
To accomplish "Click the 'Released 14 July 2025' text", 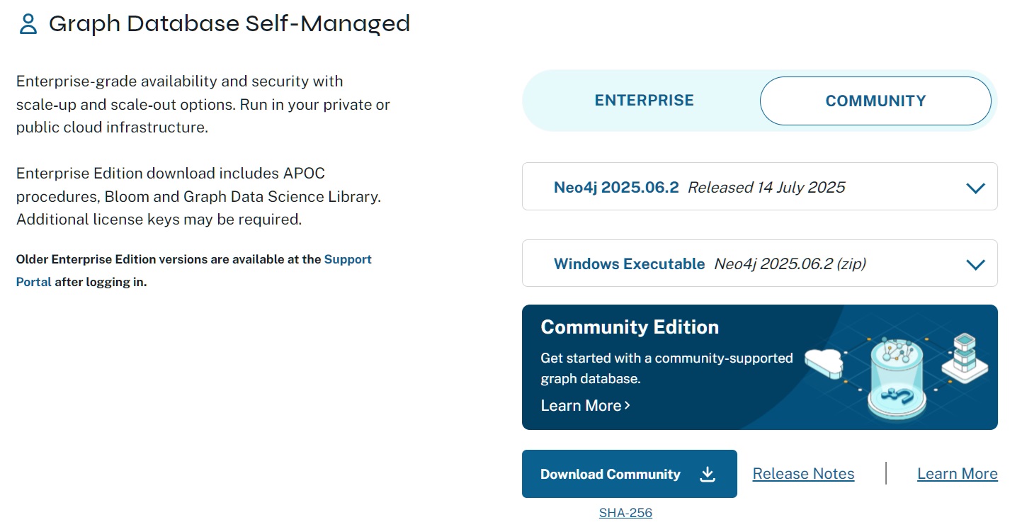I will click(766, 187).
